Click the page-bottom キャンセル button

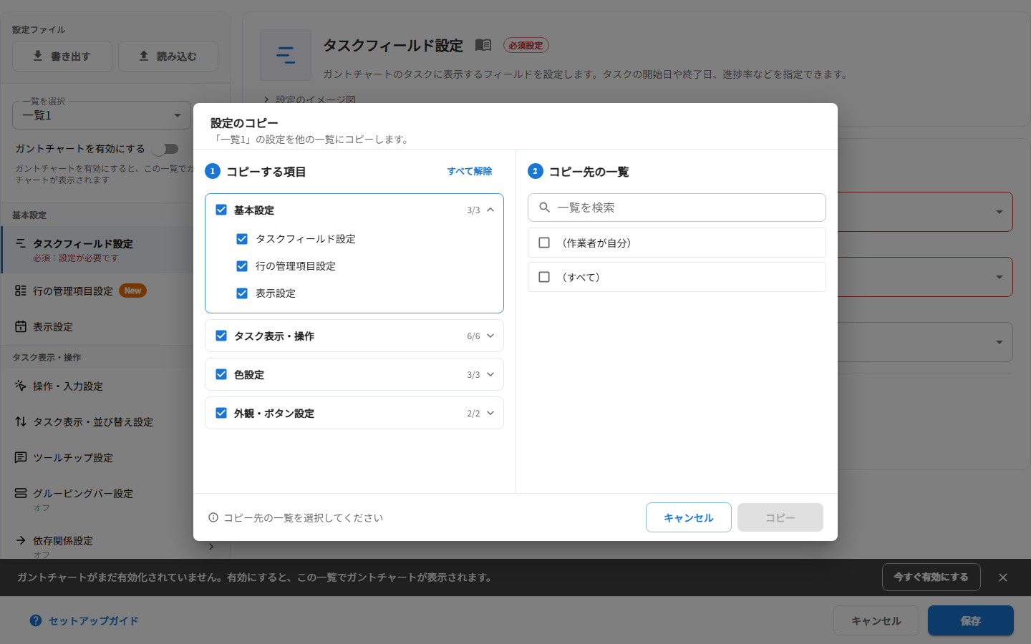[x=876, y=620]
